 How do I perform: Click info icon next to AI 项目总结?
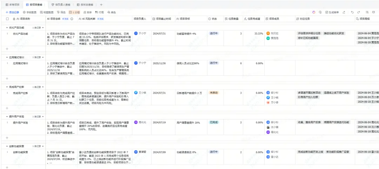click(x=72, y=19)
